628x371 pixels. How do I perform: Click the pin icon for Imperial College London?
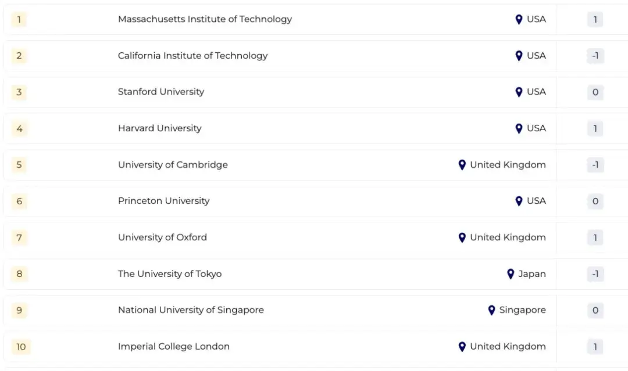pyautogui.click(x=462, y=347)
